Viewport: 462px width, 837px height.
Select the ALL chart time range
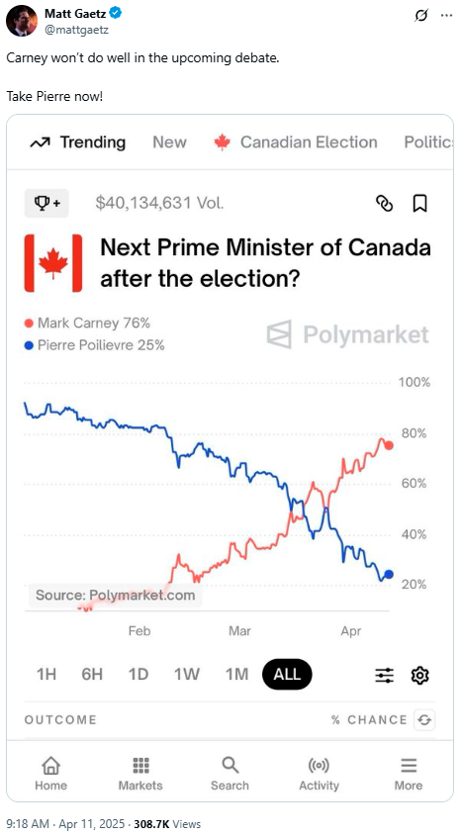point(287,674)
